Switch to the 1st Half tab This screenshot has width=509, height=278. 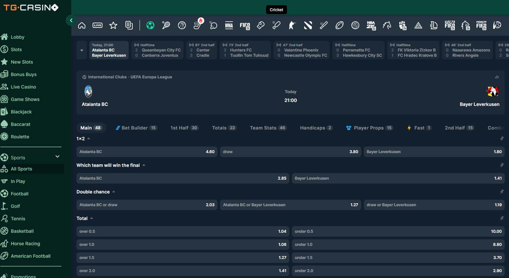point(184,128)
